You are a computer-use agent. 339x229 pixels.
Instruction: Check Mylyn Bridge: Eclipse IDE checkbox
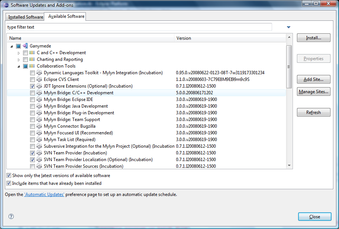click(x=32, y=99)
